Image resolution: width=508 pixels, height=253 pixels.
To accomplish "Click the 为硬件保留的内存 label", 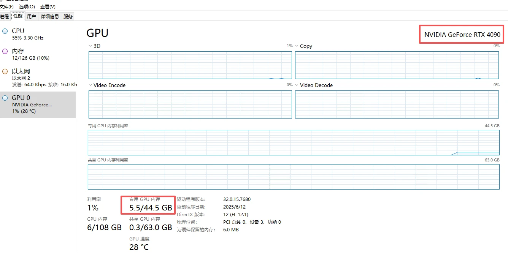I will pyautogui.click(x=196, y=230).
